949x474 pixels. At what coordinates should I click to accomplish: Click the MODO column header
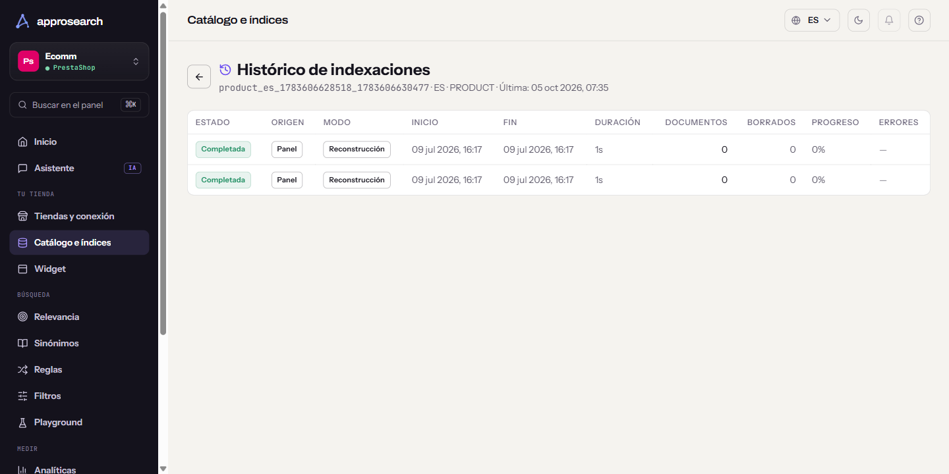(337, 122)
